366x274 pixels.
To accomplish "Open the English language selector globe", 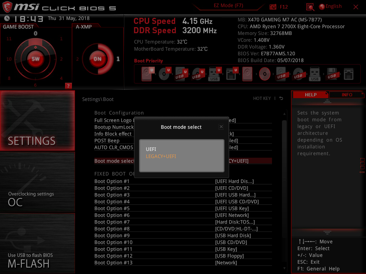I will click(322, 7).
